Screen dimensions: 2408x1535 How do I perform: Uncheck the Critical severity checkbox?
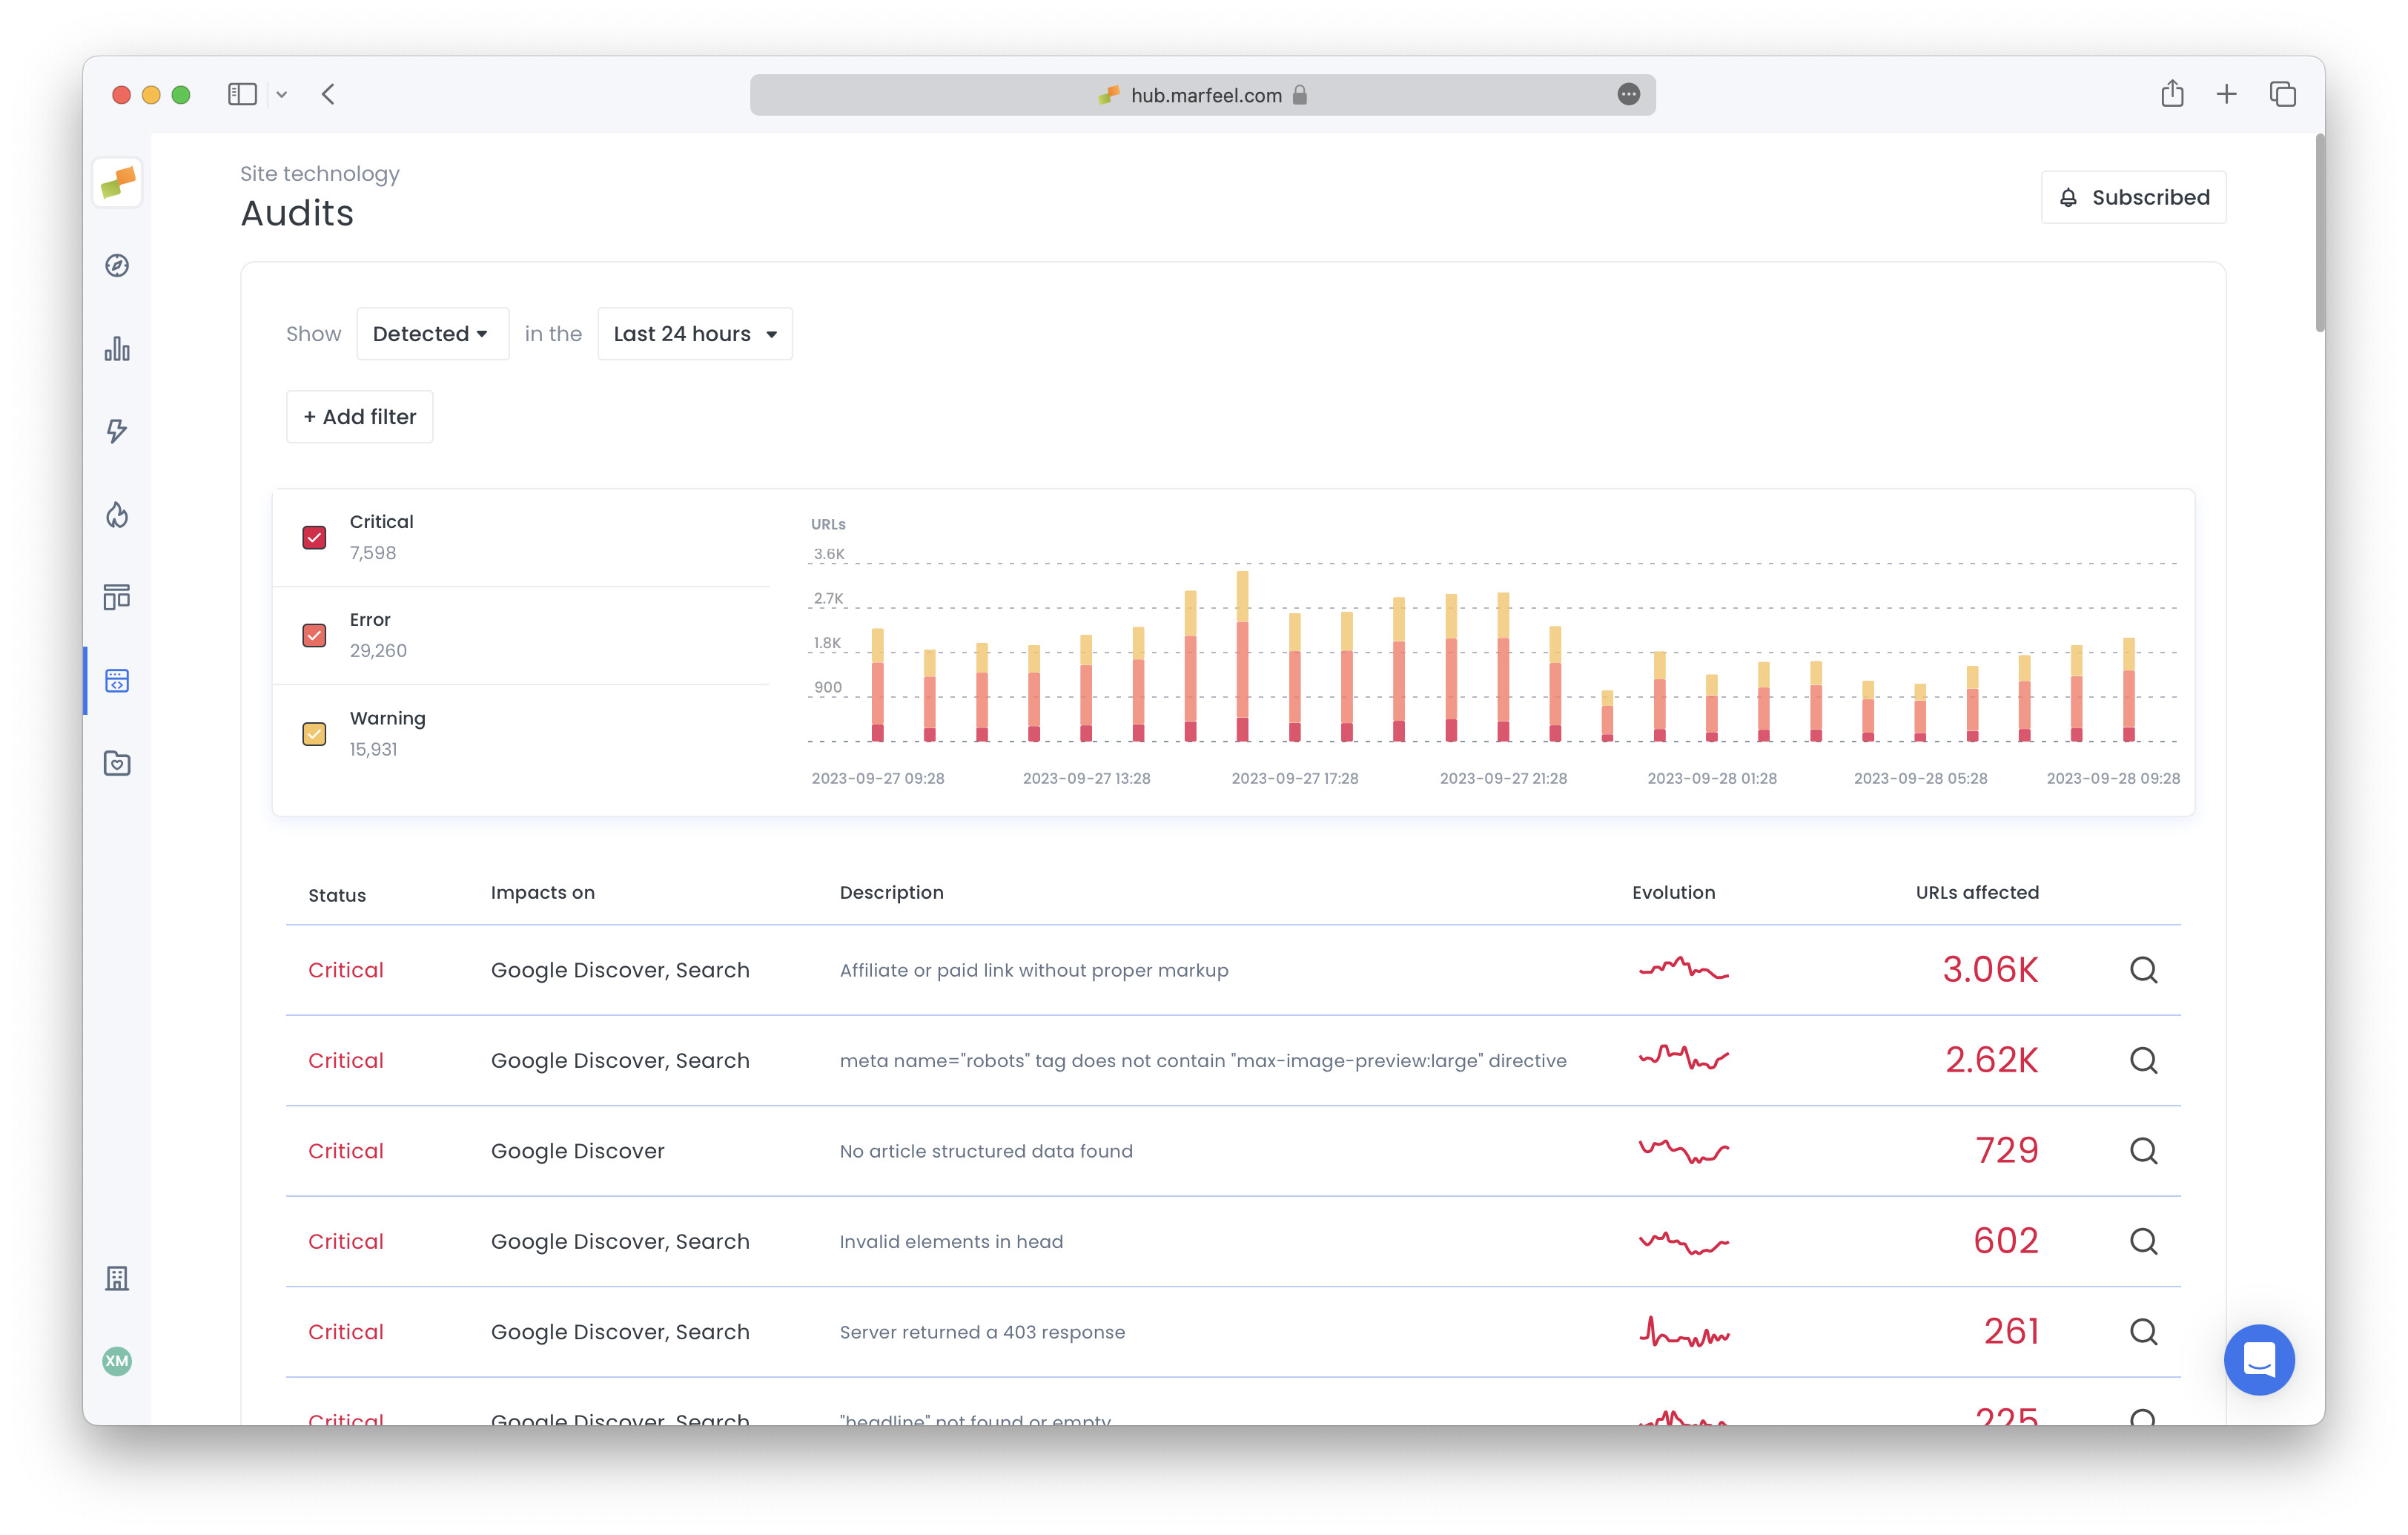click(315, 537)
